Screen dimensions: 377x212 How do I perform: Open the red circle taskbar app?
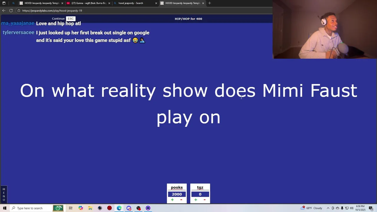110,208
